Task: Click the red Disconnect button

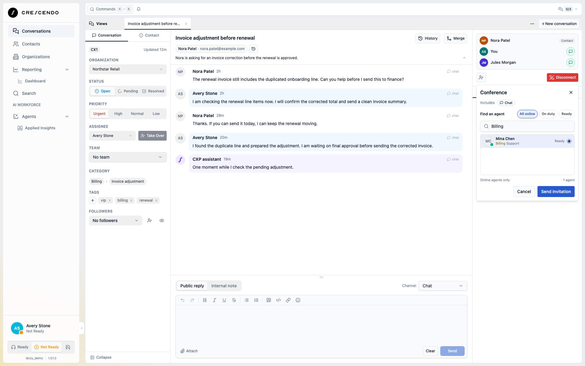Action: 562,77
